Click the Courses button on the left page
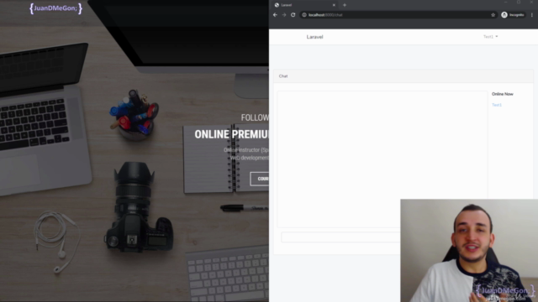This screenshot has height=302, width=538. point(260,179)
